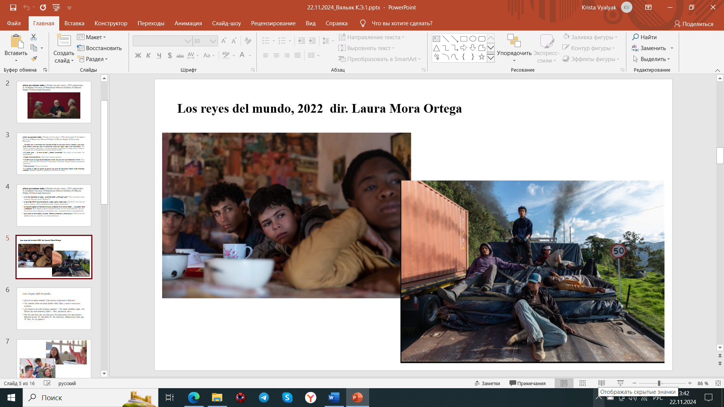Clear all formatting with the eraser A icon
This screenshot has width=724, height=407.
[248, 41]
